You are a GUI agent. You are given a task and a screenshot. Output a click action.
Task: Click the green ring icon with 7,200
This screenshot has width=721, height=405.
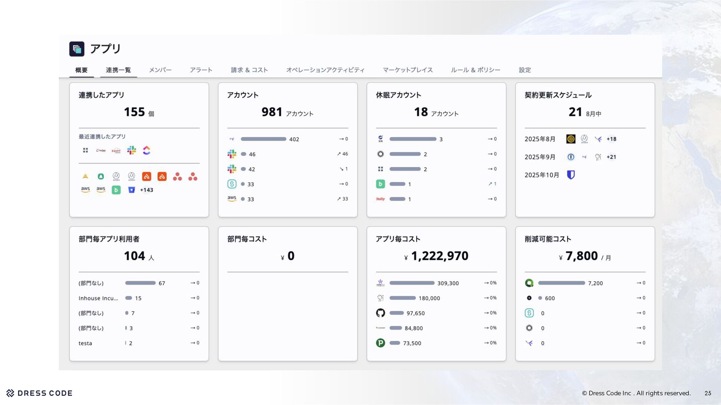529,283
